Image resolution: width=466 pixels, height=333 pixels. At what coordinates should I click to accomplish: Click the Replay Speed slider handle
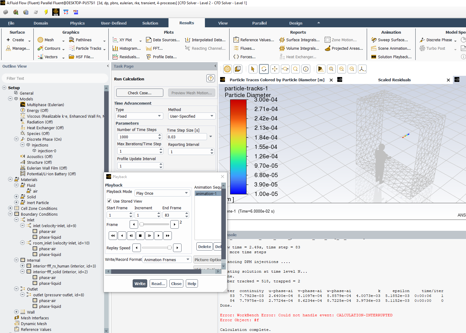tap(169, 248)
